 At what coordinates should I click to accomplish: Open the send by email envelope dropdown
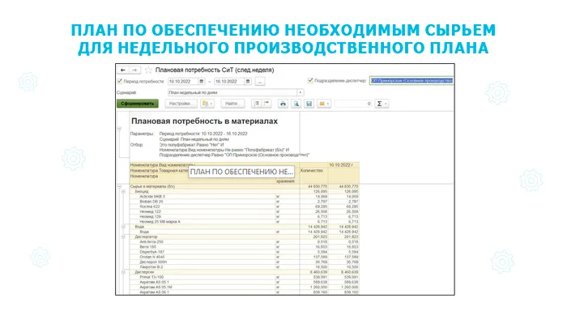point(324,104)
